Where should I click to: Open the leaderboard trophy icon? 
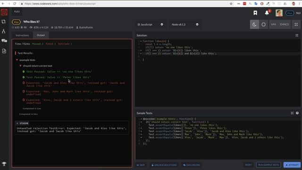pos(4,164)
